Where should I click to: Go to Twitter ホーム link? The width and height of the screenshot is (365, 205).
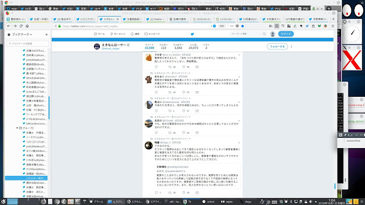[x=99, y=34]
